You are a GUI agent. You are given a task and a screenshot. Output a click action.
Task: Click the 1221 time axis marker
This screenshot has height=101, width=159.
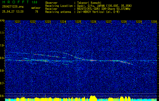click(17, 21)
